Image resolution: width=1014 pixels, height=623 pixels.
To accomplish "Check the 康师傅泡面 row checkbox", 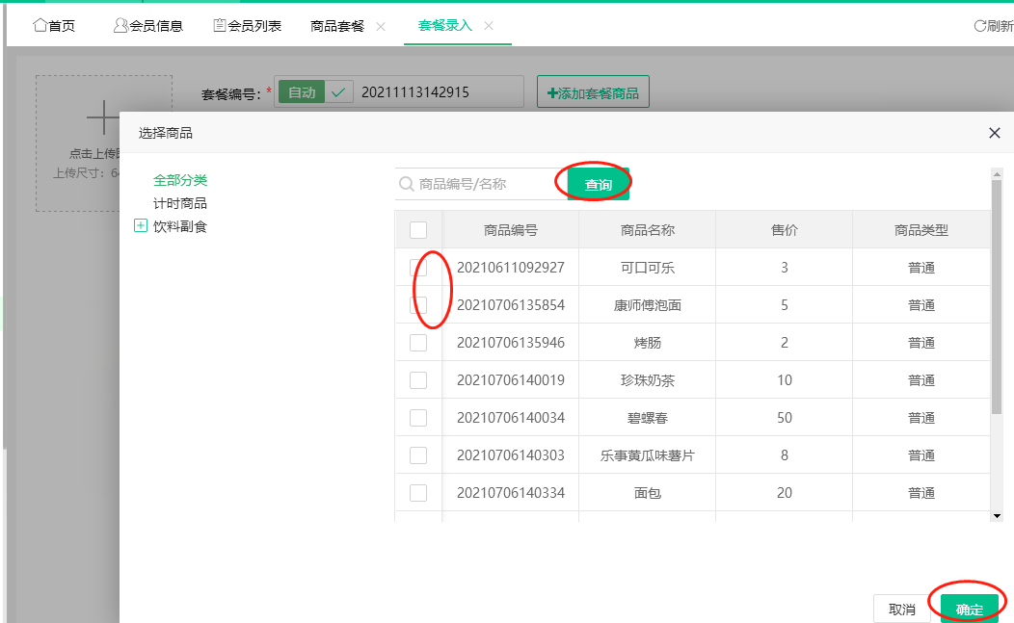I will (x=417, y=304).
